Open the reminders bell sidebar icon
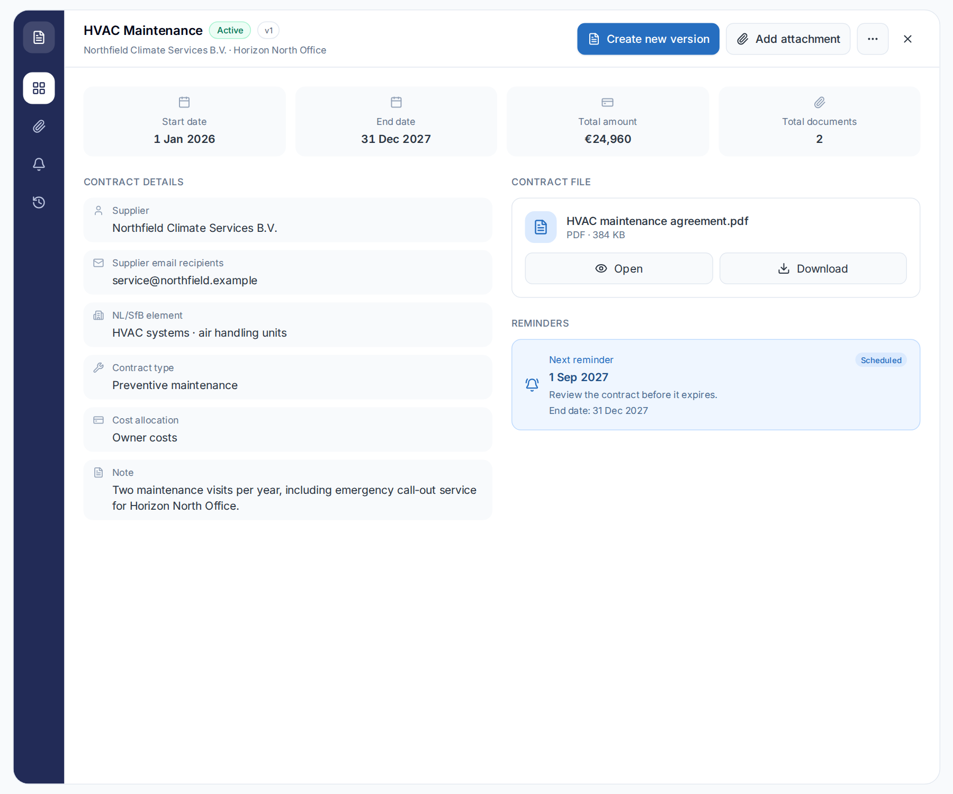953x794 pixels. coord(39,164)
